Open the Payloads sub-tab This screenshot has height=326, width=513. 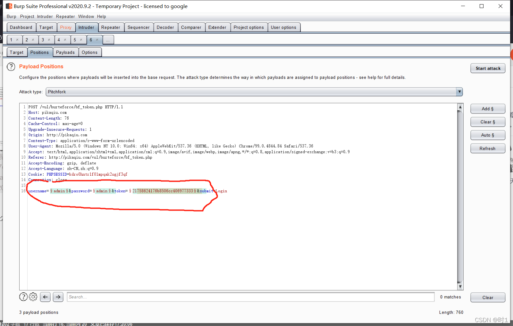coord(65,52)
